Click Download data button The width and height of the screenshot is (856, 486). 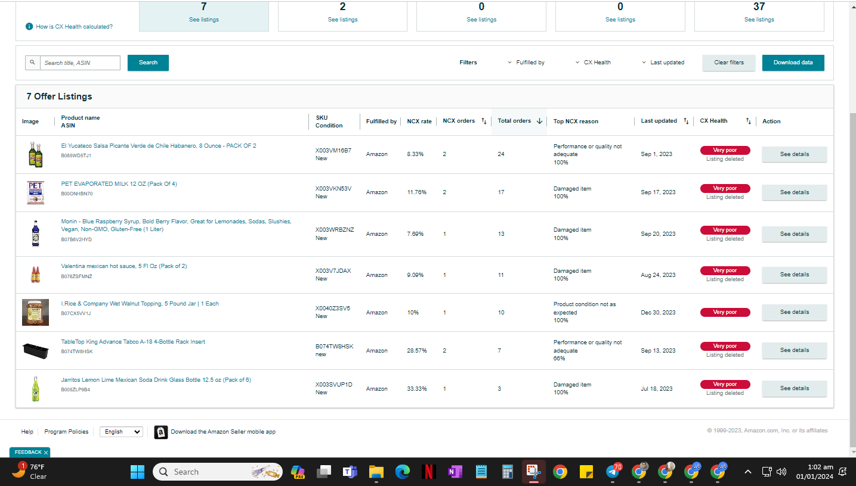(793, 63)
